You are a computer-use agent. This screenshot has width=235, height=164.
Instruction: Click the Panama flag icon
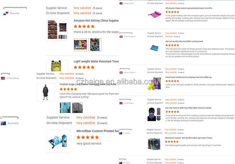(6, 13)
